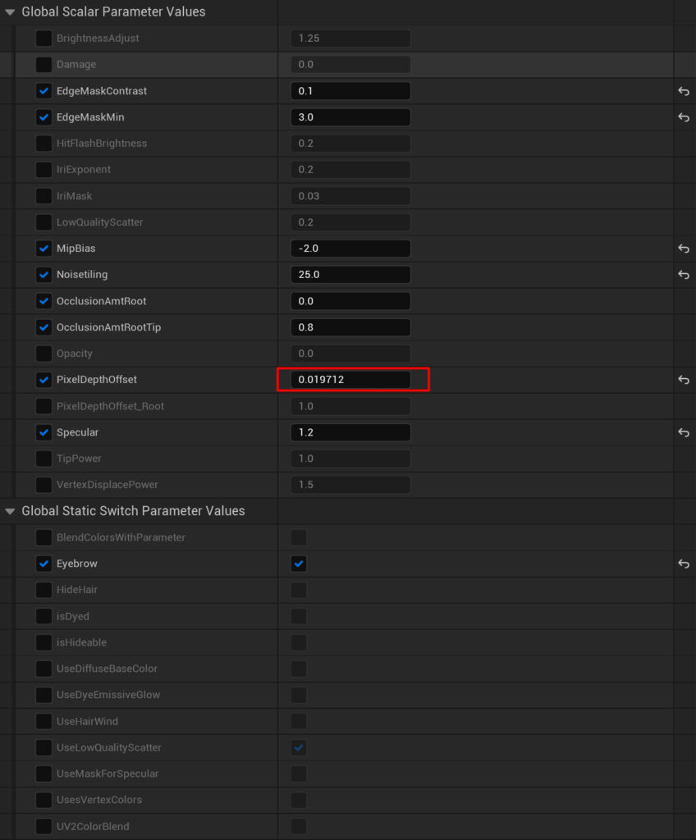
Task: Enable the HideHair switch override
Action: [x=44, y=590]
